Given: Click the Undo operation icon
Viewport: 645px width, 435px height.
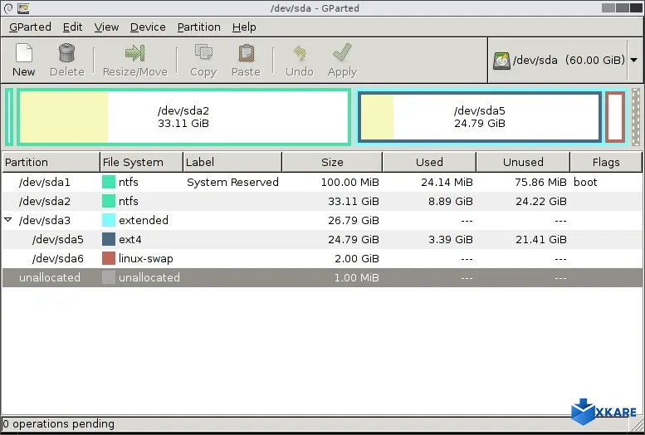Looking at the screenshot, I should click(x=299, y=54).
